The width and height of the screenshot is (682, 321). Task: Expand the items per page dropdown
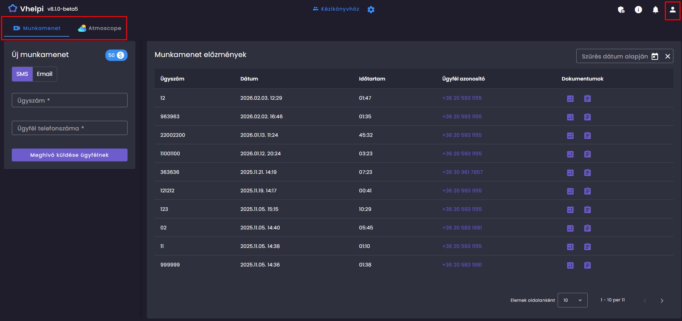(x=572, y=300)
